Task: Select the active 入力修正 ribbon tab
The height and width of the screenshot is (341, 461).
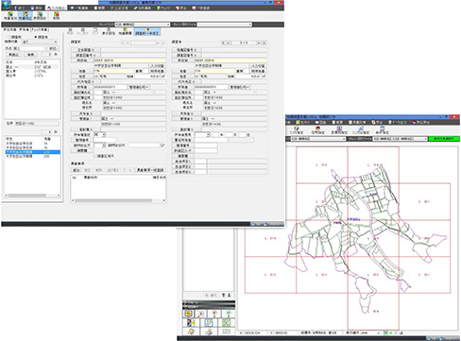Action: click(56, 8)
